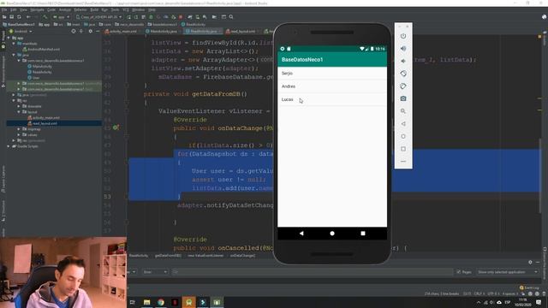Collapse the manifests folder
The image size is (548, 308).
point(14,44)
